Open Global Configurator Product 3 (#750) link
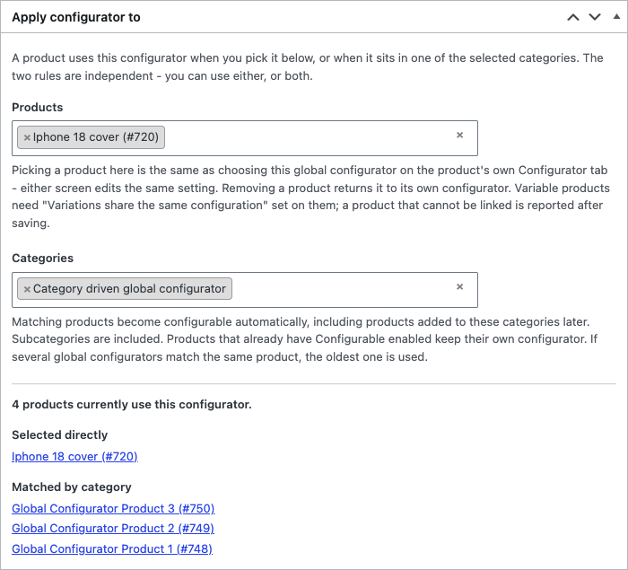Screen dimensions: 628x570 coord(113,509)
